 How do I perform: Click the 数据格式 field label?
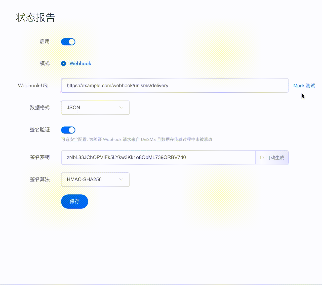40,108
